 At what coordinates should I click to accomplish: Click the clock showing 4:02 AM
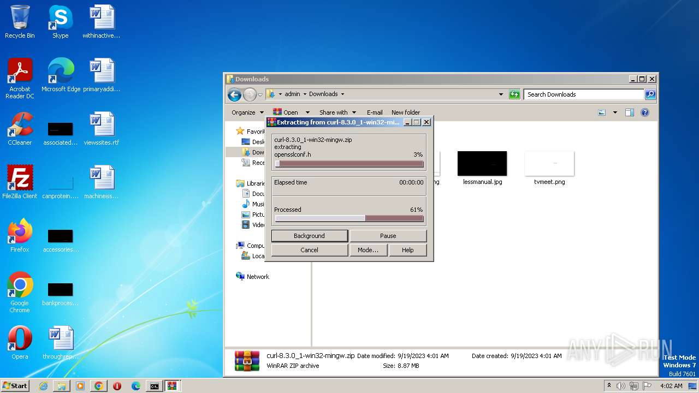click(671, 386)
